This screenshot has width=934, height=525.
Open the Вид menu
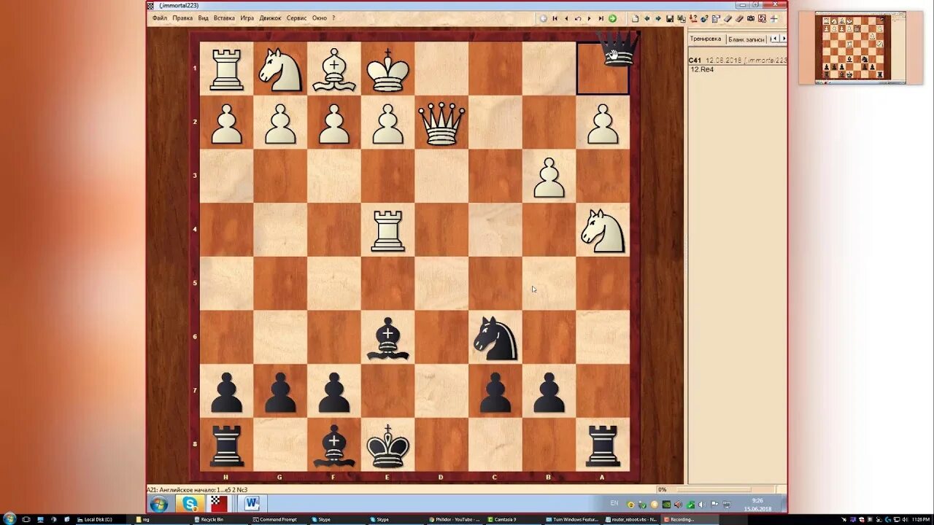point(204,18)
